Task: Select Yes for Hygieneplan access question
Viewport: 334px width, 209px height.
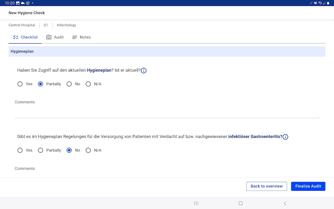Action: 20,84
